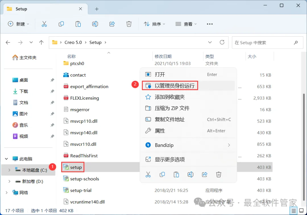The image size is (307, 215).
Task: Sort by 名称 column header
Action: [x=71, y=56]
